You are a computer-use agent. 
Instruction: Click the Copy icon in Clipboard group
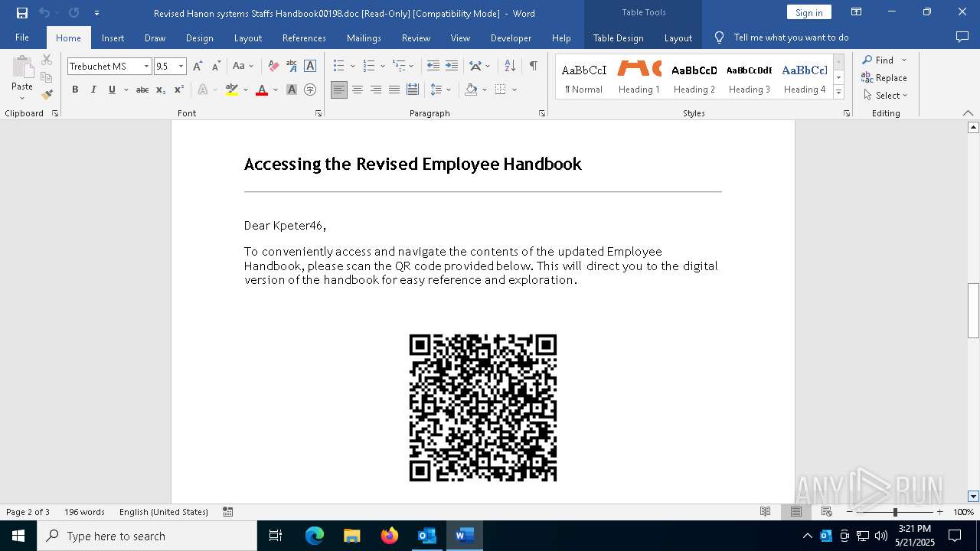pos(47,77)
